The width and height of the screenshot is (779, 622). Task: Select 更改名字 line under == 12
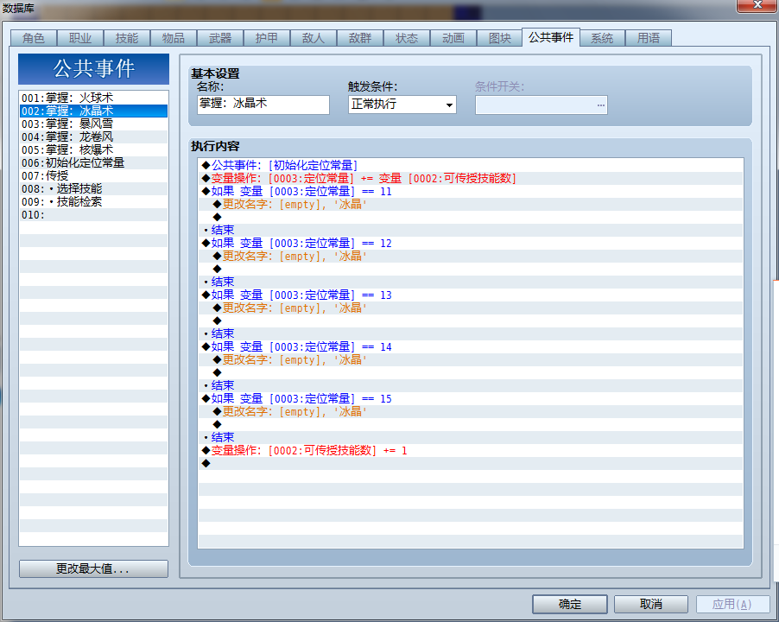(471, 256)
